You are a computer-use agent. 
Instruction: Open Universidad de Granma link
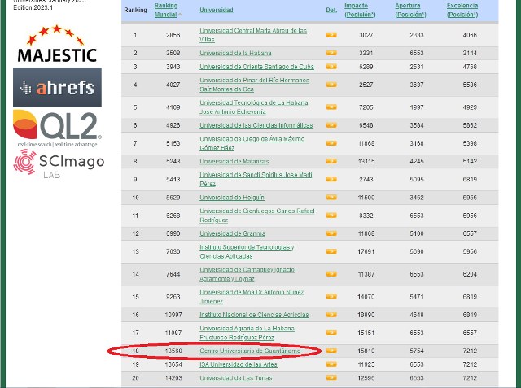click(x=233, y=233)
